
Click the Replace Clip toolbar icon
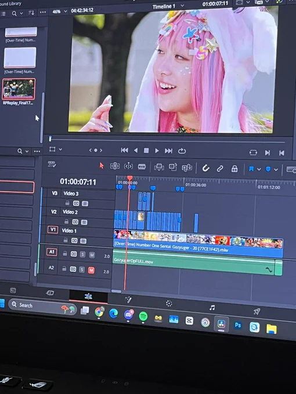(187, 167)
